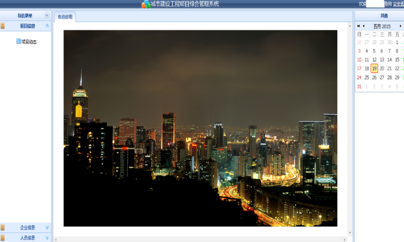Image resolution: width=404 pixels, height=242 pixels.
Task: Click vertical scrollbar down arrow
Action: pos(350,233)
